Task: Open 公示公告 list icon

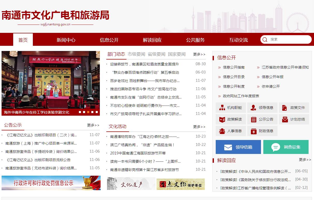Action: coord(253,119)
